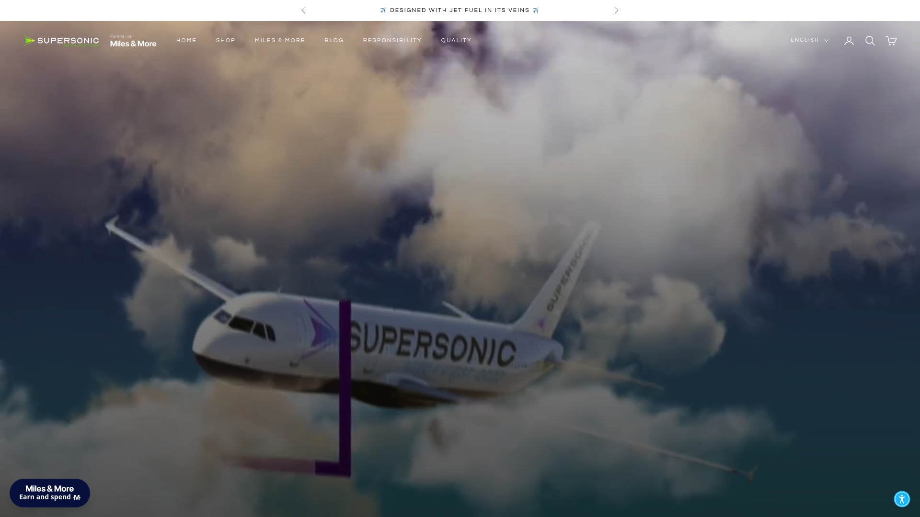Click the Supersonic logo
The image size is (920, 517).
click(61, 41)
